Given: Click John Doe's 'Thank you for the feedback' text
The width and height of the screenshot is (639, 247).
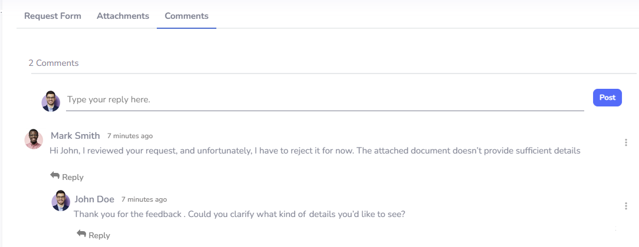Looking at the screenshot, I should tap(239, 214).
